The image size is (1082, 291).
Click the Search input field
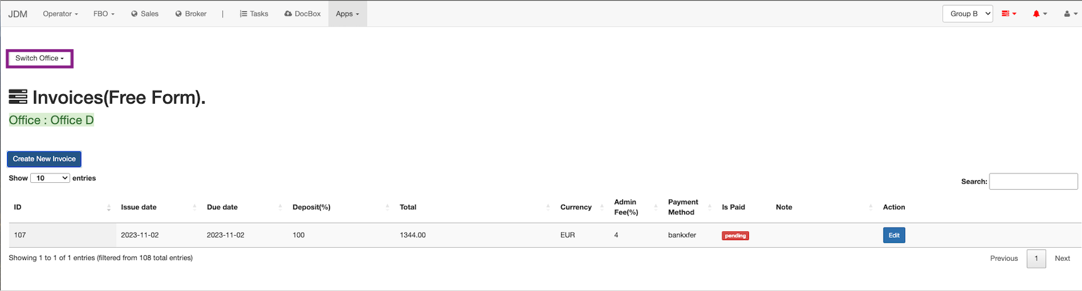click(1033, 182)
